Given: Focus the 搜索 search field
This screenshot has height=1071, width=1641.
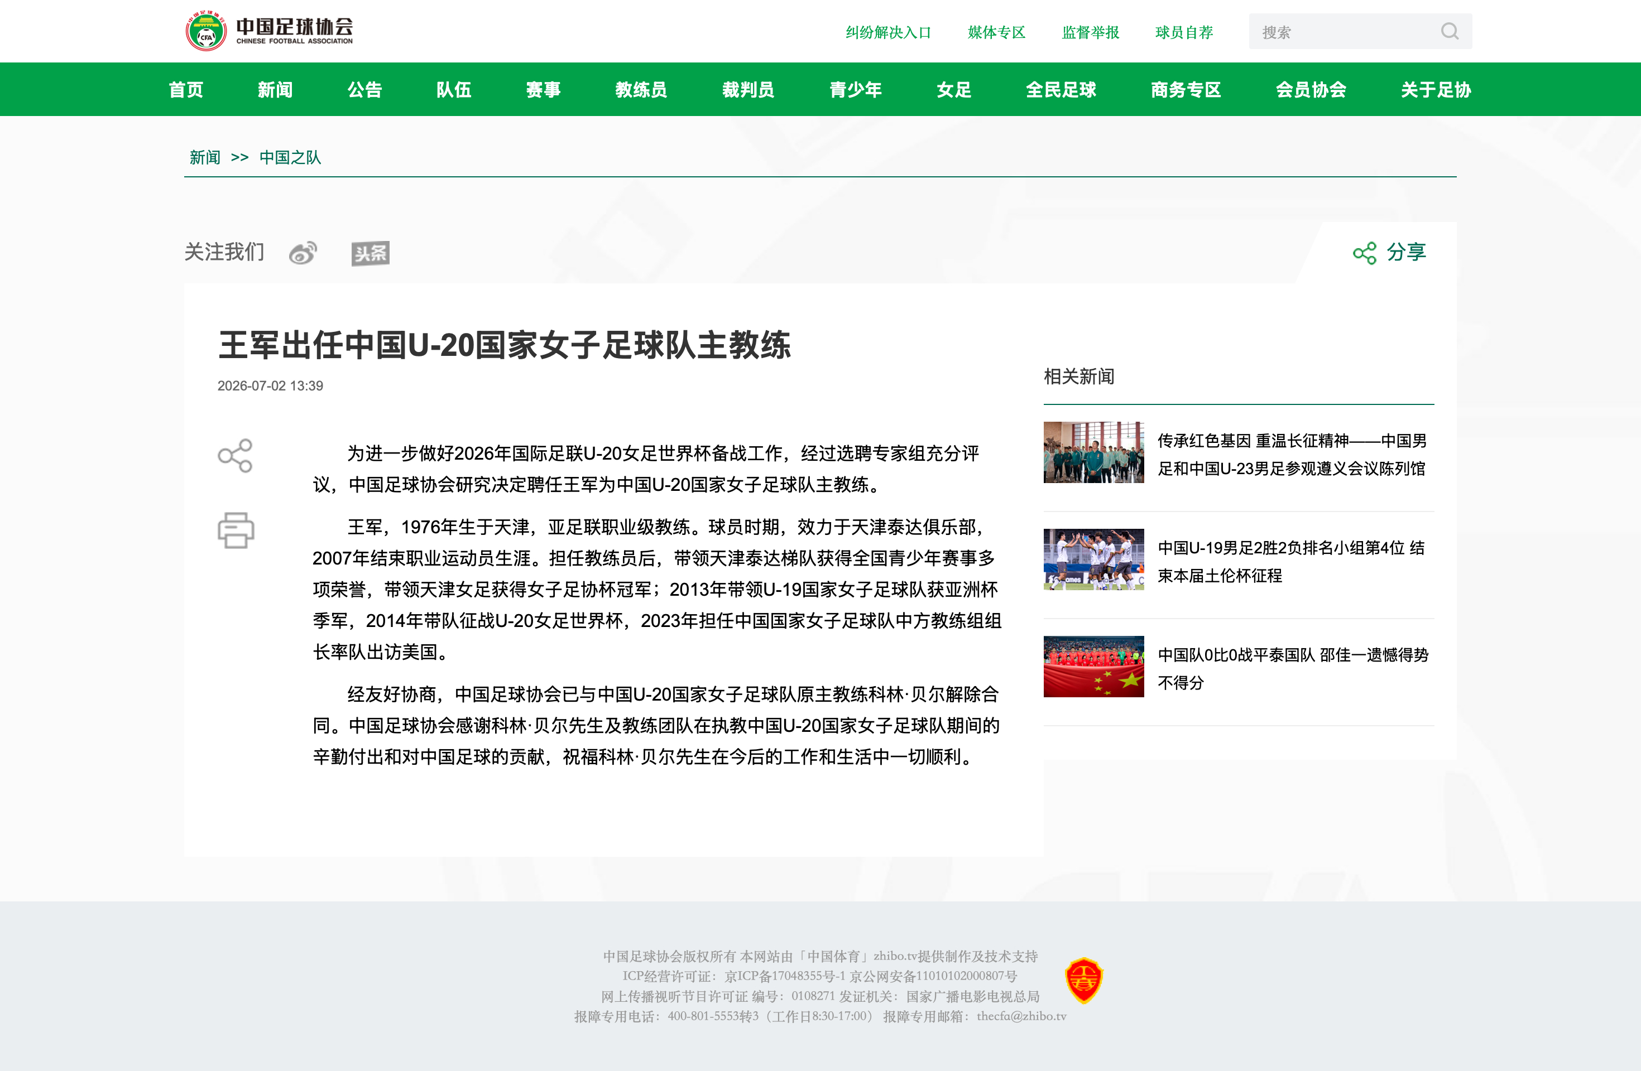Looking at the screenshot, I should 1360,31.
